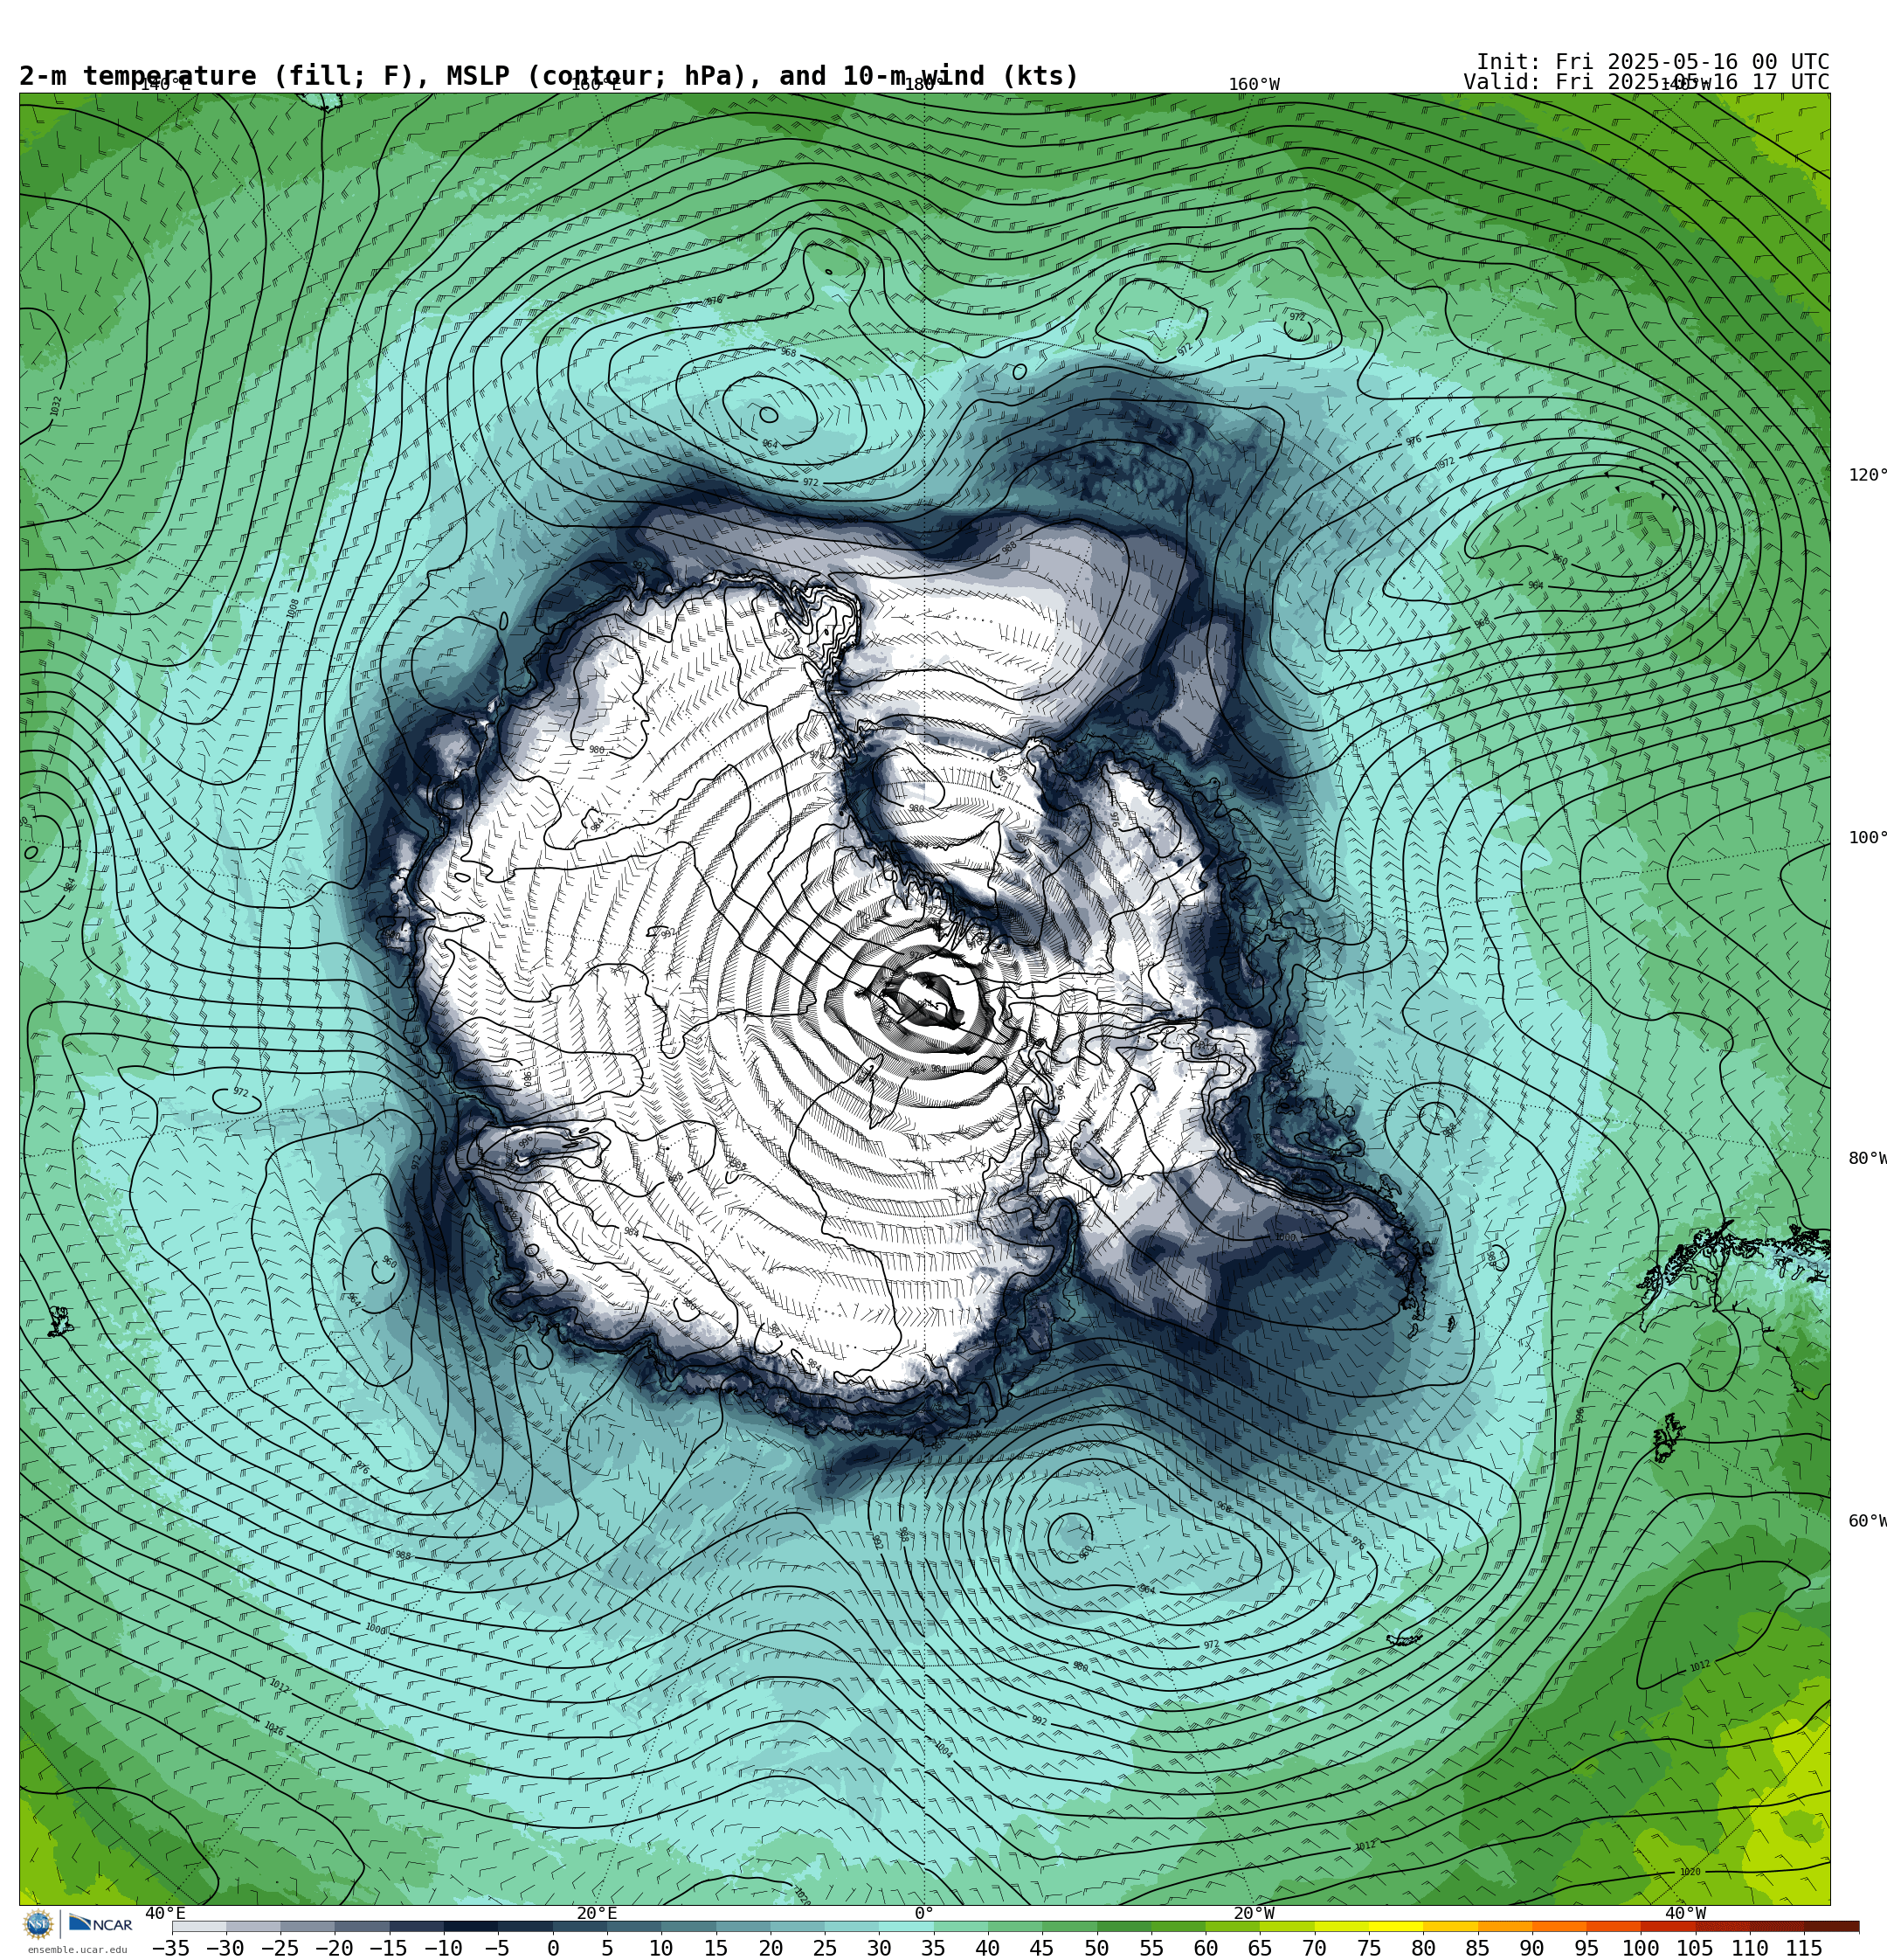
Task: Click the -35 colorbar tick label
Action: click(x=171, y=1948)
